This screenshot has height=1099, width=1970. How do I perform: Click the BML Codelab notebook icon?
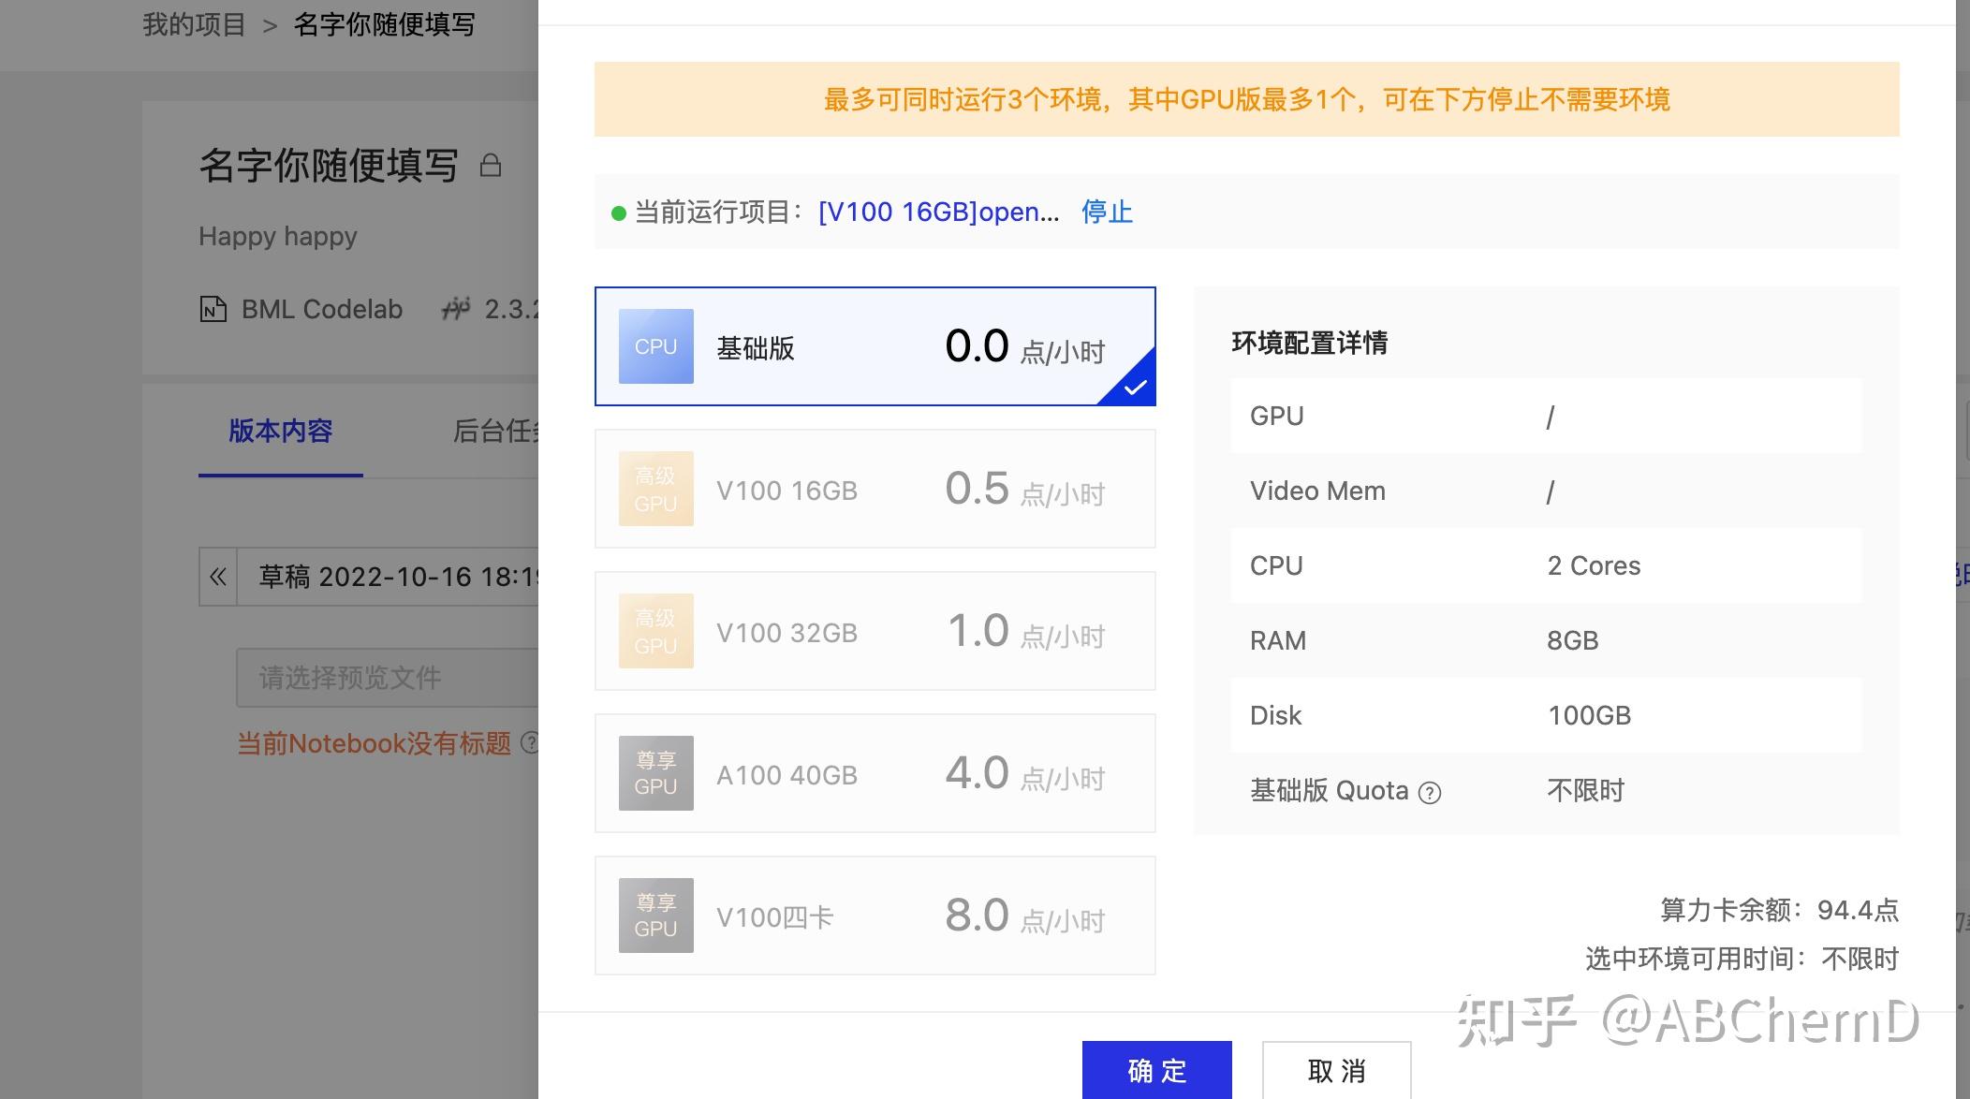[213, 309]
